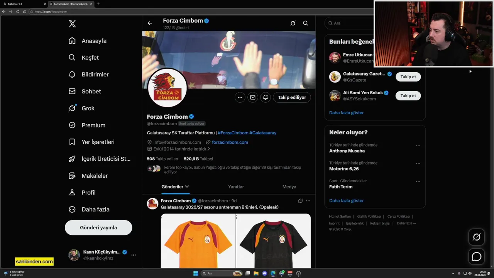Click Daha fazla göster under suggestions
This screenshot has height=278, width=494.
[x=346, y=113]
